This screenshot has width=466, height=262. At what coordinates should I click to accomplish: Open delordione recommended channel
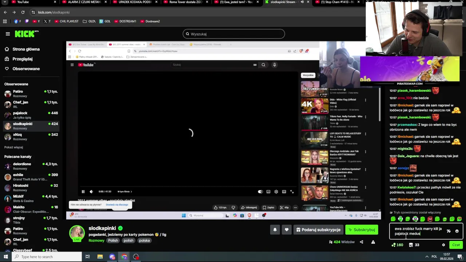[x=31, y=166]
